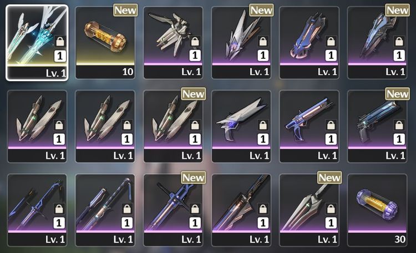Toggle lock on the dark blue revolver

tap(399, 125)
